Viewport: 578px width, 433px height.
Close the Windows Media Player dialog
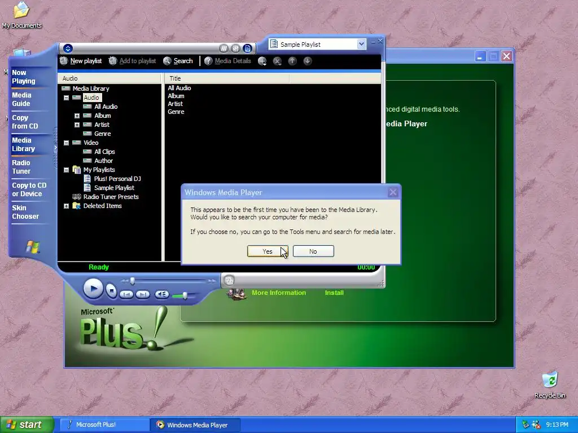point(393,192)
